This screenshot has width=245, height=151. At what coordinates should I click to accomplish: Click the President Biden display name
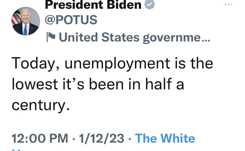93,4
